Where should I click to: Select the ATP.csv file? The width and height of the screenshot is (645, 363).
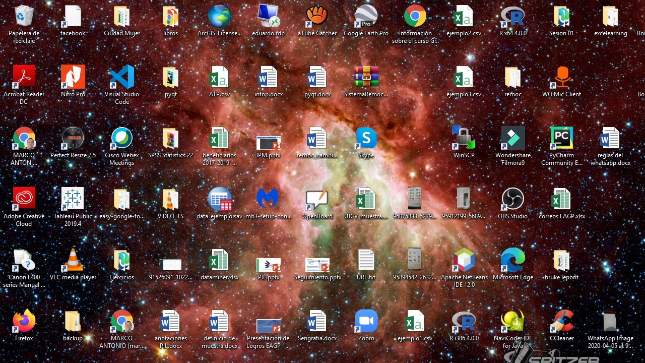[219, 77]
